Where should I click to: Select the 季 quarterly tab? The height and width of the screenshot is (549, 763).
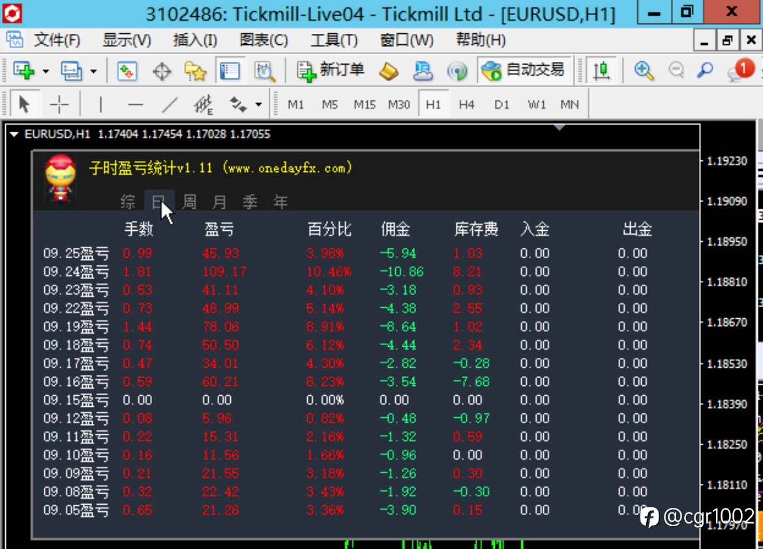250,201
